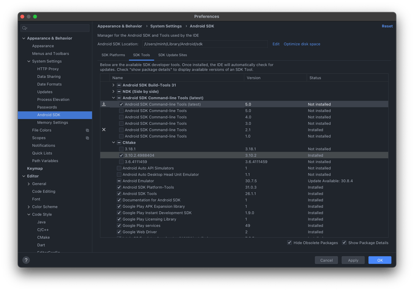Viewport: 414px width, 291px height.
Task: Click the X removal icon beside Command-line Tools 2.1
Action: 104,130
